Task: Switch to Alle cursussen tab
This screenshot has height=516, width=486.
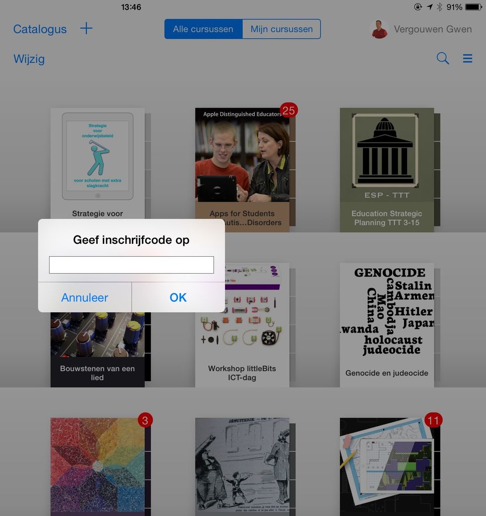Action: [203, 29]
